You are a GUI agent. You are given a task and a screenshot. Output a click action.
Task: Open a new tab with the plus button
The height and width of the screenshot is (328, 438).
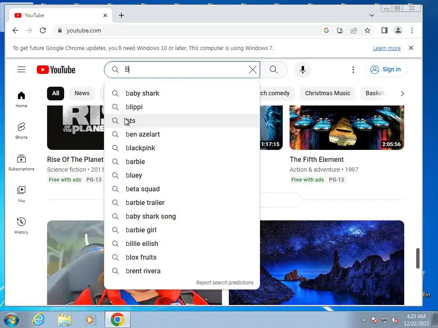[x=121, y=15]
